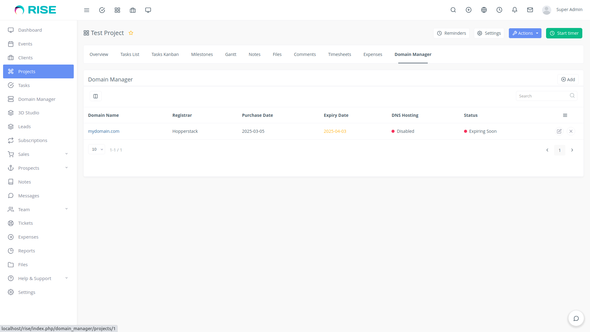Open the Actions dropdown
The height and width of the screenshot is (332, 590).
click(x=525, y=33)
